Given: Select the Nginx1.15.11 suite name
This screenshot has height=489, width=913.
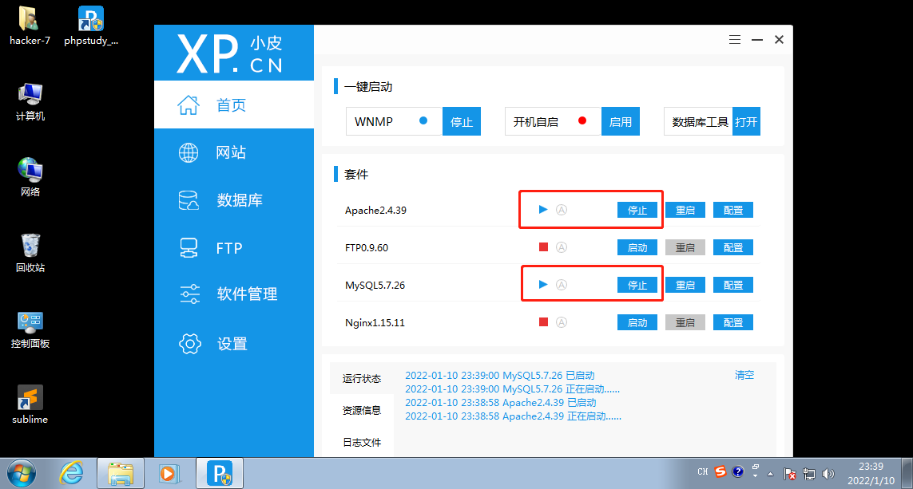Looking at the screenshot, I should click(x=375, y=323).
